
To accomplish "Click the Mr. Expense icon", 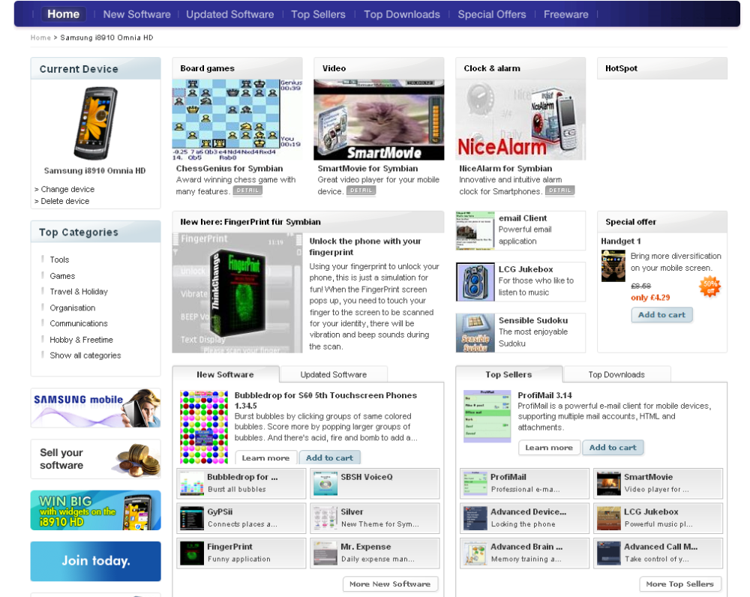I will (x=325, y=553).
